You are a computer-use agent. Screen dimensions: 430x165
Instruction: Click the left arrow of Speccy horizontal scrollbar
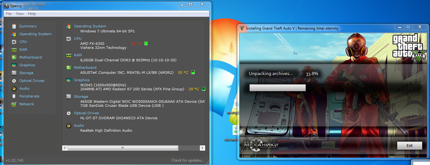(65, 148)
